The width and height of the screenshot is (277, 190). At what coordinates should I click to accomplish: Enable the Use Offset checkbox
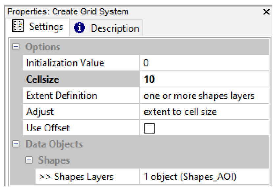coord(149,128)
